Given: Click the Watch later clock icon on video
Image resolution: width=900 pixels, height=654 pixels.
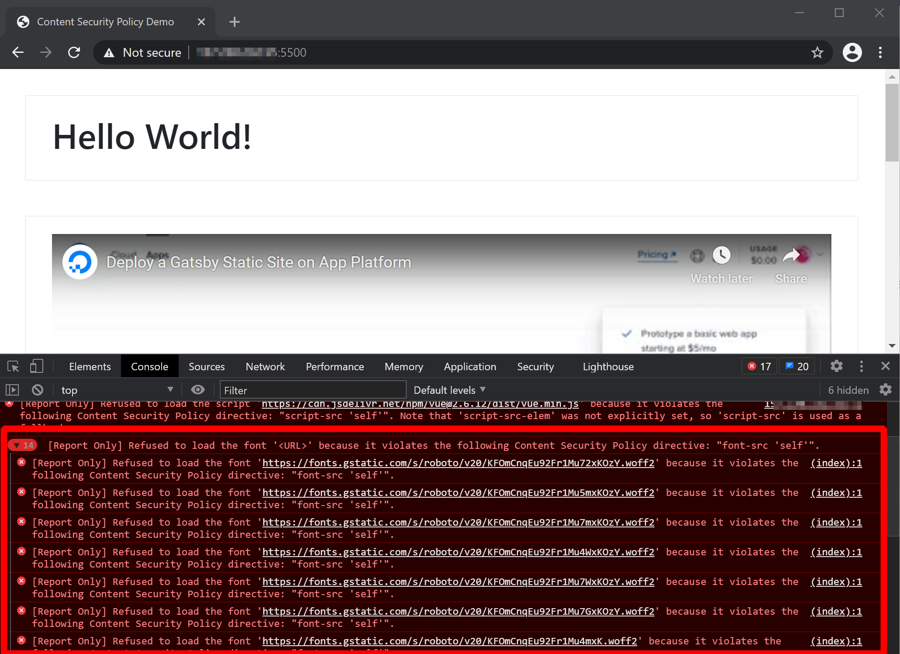Looking at the screenshot, I should tap(721, 255).
